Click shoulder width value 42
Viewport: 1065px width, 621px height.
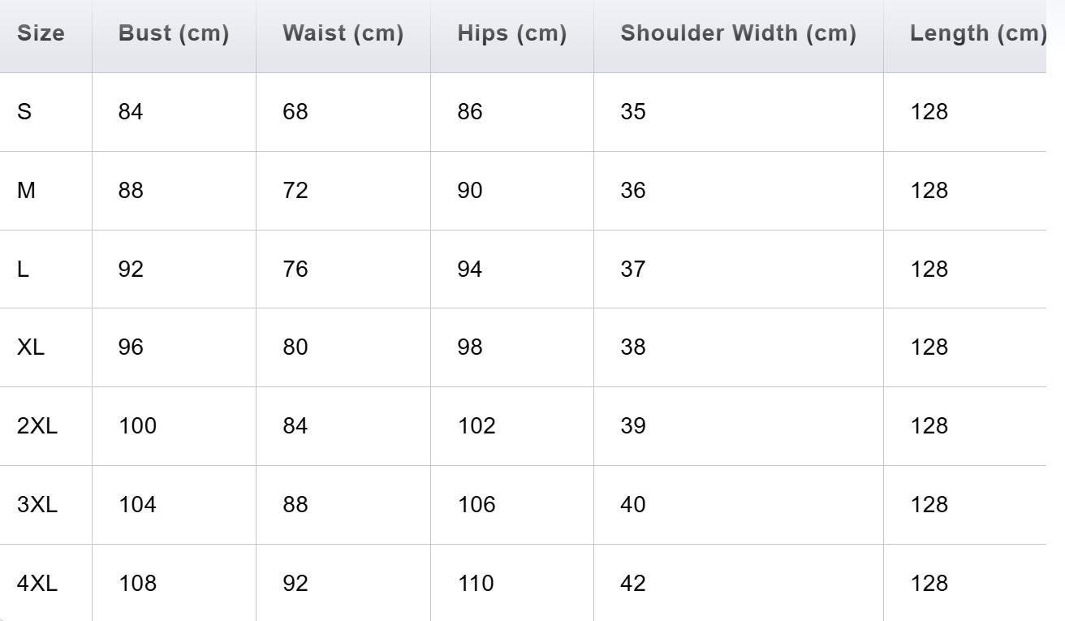[x=632, y=584]
